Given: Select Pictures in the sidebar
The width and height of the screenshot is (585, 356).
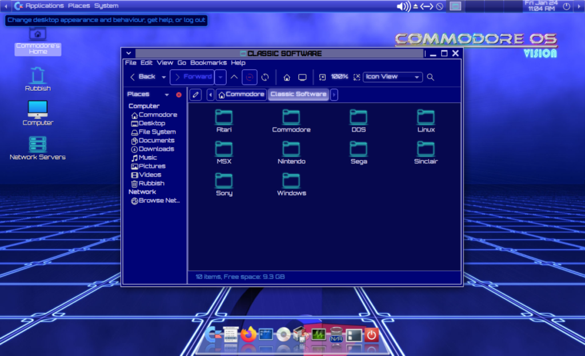Looking at the screenshot, I should coord(149,166).
